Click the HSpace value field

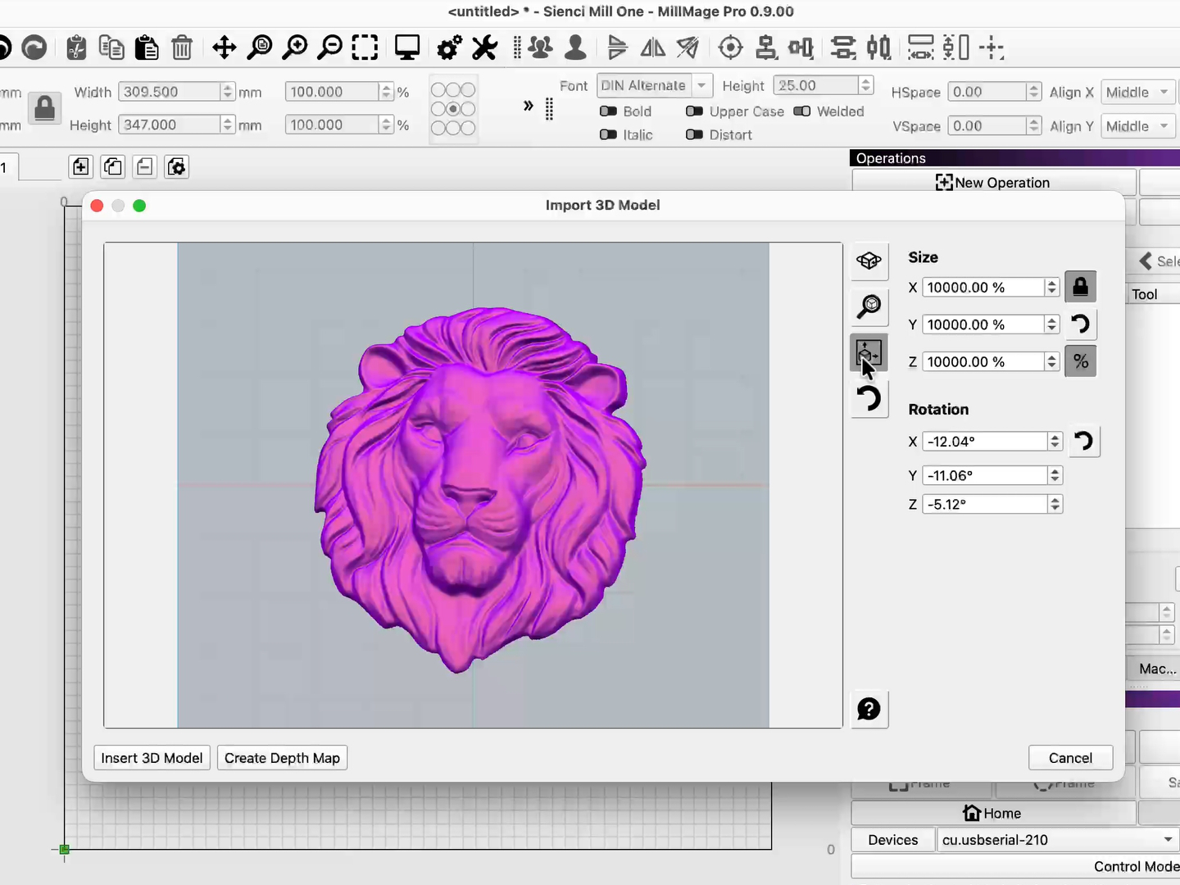click(987, 93)
